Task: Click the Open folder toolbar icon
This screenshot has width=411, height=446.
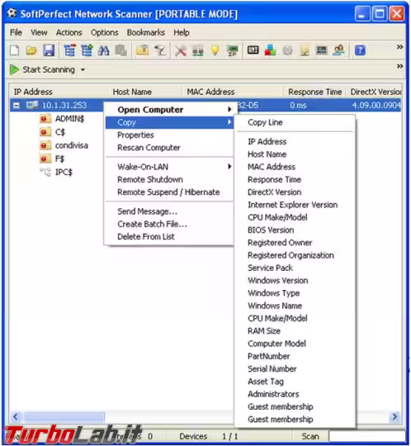Action: [31, 50]
